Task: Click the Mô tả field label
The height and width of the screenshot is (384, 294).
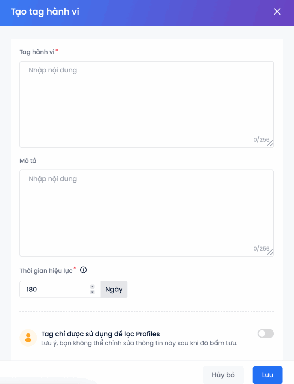Action: point(28,160)
